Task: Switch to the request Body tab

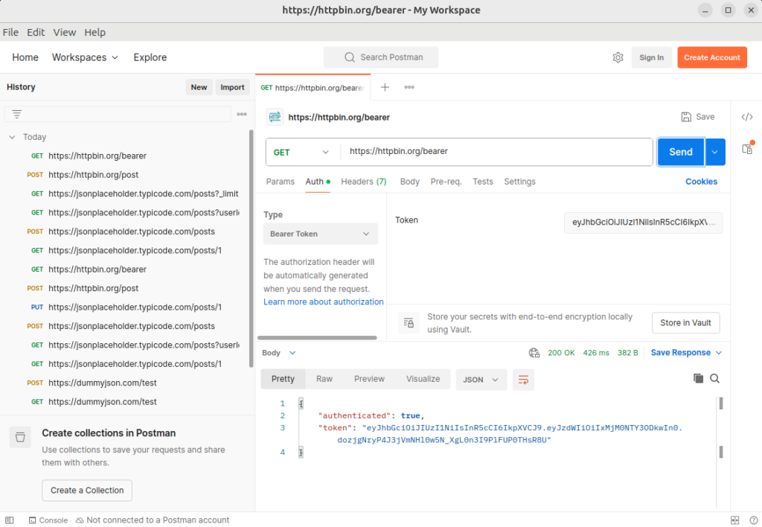Action: [x=410, y=182]
